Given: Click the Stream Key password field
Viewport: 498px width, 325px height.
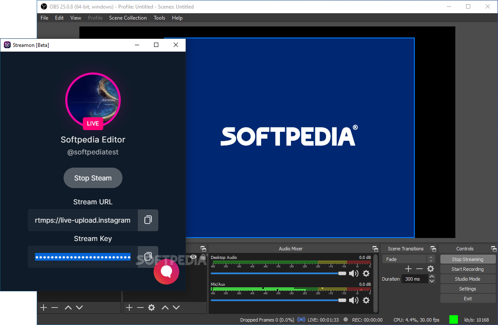Looking at the screenshot, I should coord(83,257).
